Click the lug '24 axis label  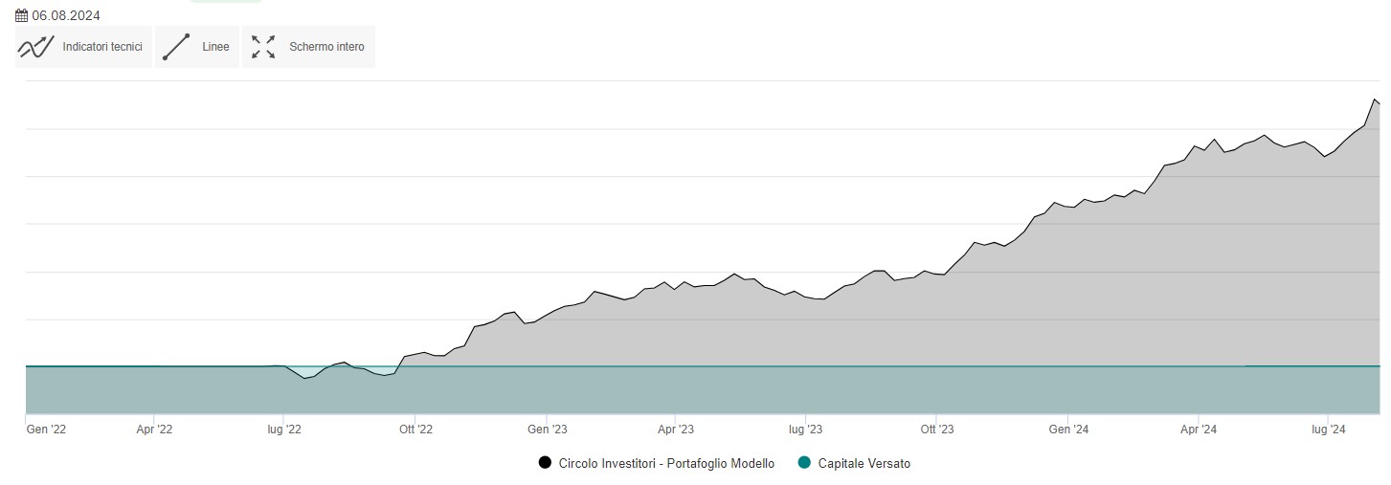pyautogui.click(x=1327, y=430)
